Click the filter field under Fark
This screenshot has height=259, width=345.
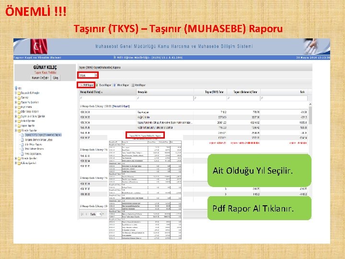(x=284, y=98)
